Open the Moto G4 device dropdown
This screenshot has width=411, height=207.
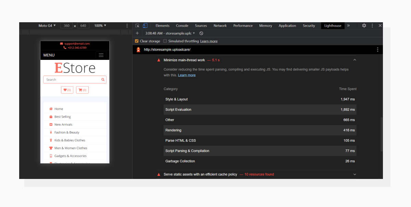47,25
